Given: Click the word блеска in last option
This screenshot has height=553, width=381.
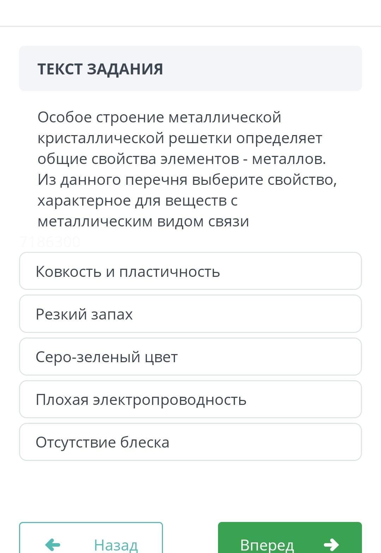Looking at the screenshot, I should [x=145, y=442].
